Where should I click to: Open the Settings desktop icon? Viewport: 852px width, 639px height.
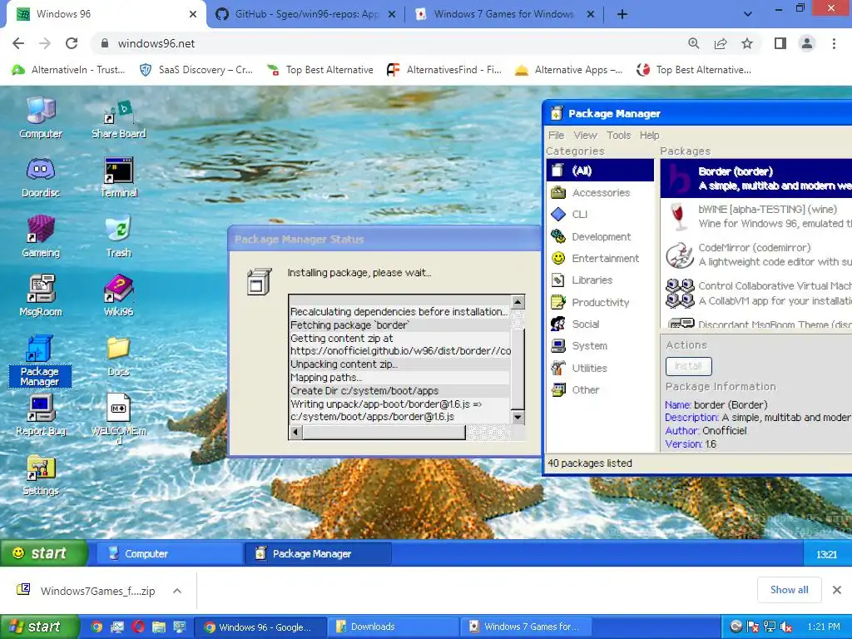pos(41,475)
